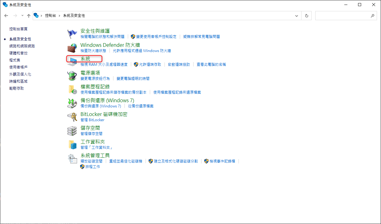Click 疑難排解常見電腦問題 link

click(x=202, y=37)
